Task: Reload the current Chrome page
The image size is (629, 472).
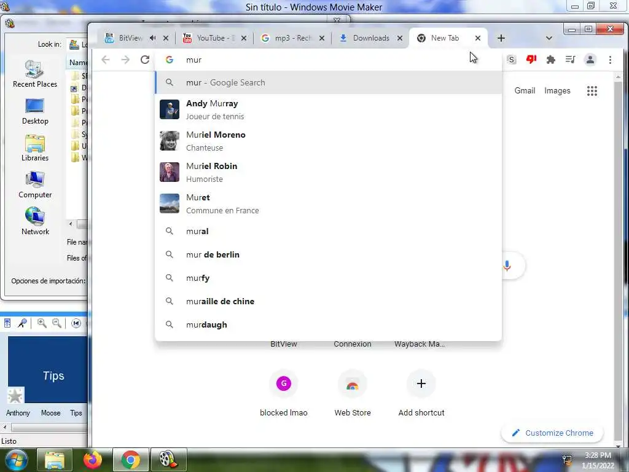Action: [145, 60]
